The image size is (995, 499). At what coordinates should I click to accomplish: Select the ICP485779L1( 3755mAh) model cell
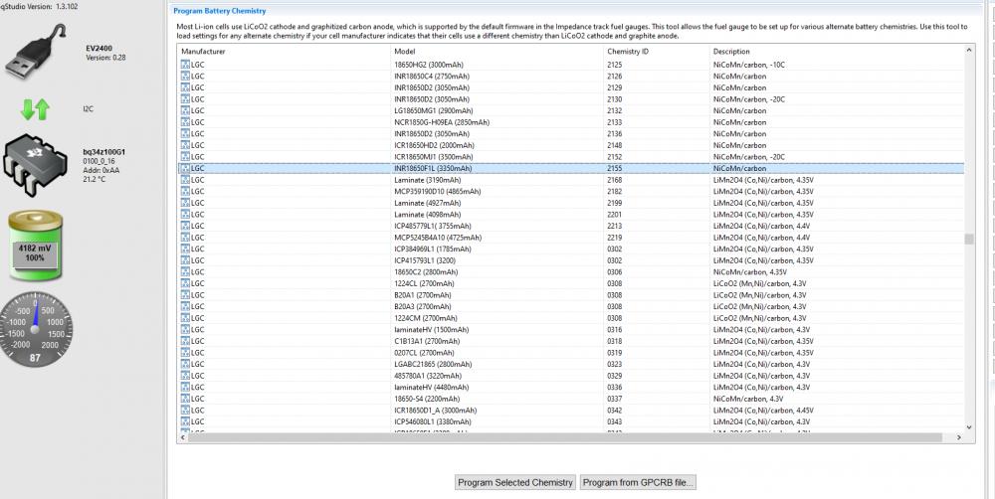(x=432, y=226)
